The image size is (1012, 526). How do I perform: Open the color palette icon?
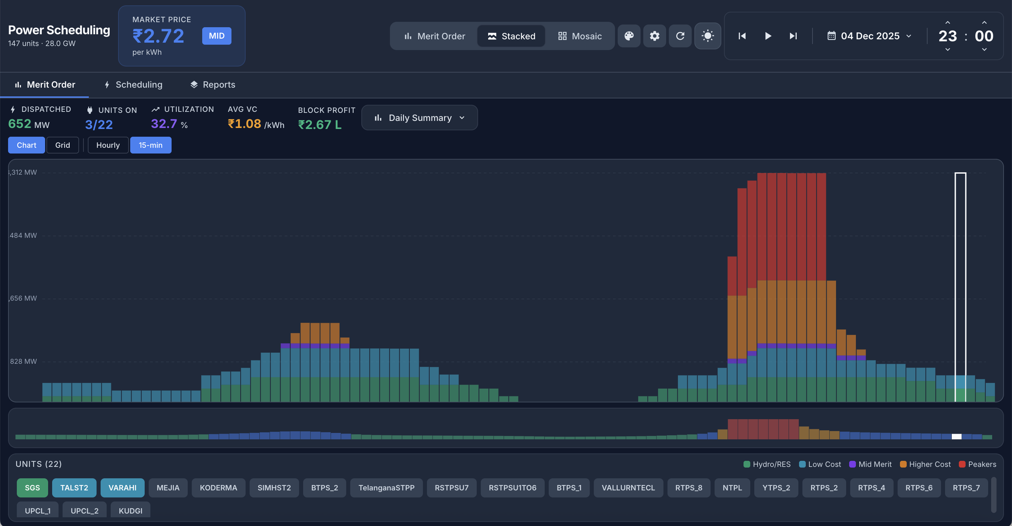click(x=629, y=36)
